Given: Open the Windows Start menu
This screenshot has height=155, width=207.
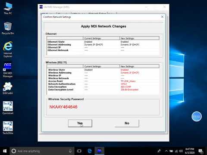Looking at the screenshot, I should tap(5, 151).
